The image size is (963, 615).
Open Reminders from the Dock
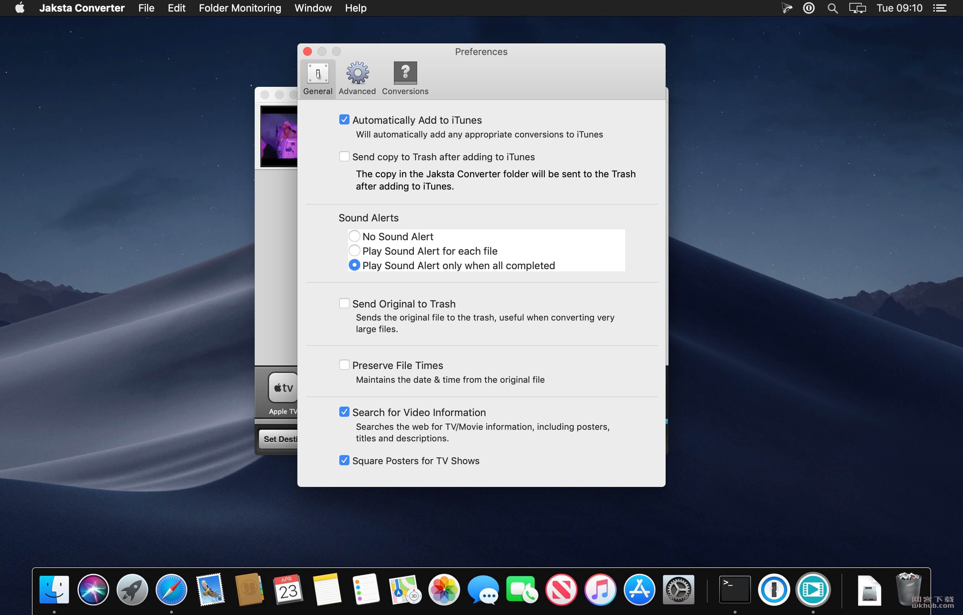tap(366, 589)
